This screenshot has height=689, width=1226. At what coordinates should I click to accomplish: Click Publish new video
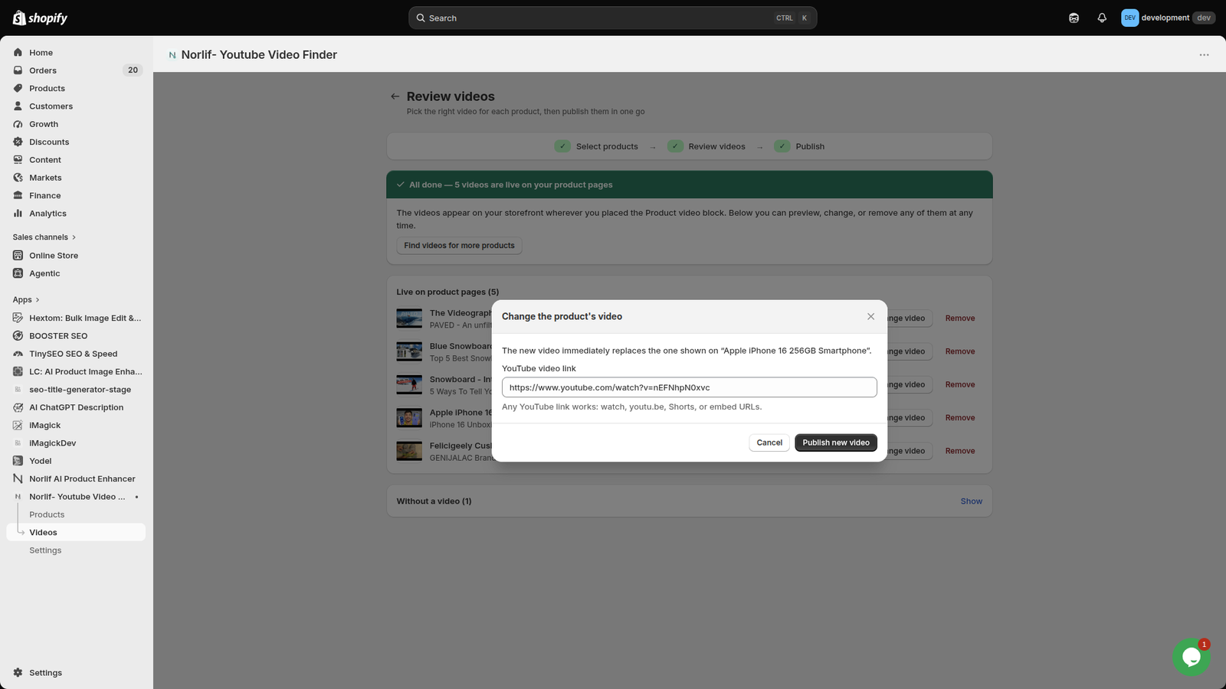point(836,442)
